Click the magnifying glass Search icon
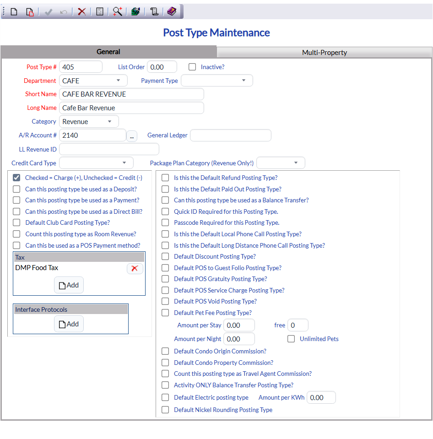The width and height of the screenshot is (433, 439). [x=118, y=11]
